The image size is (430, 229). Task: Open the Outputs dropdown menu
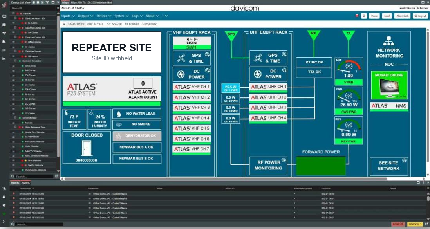point(85,16)
